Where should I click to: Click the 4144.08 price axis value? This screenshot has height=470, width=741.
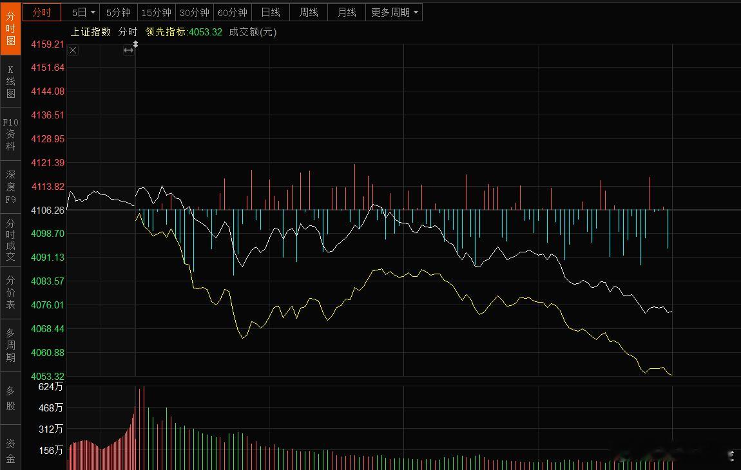[48, 91]
